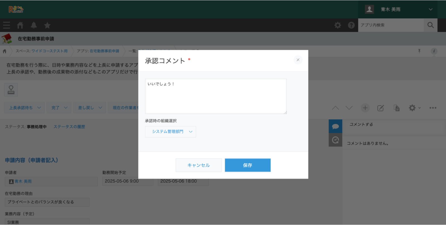The image size is (446, 225).
Task: Open the hamburger menu icon
Action: 6,25
